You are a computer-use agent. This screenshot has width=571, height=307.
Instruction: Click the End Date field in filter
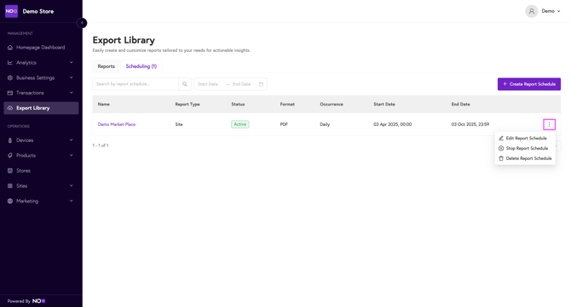[242, 84]
